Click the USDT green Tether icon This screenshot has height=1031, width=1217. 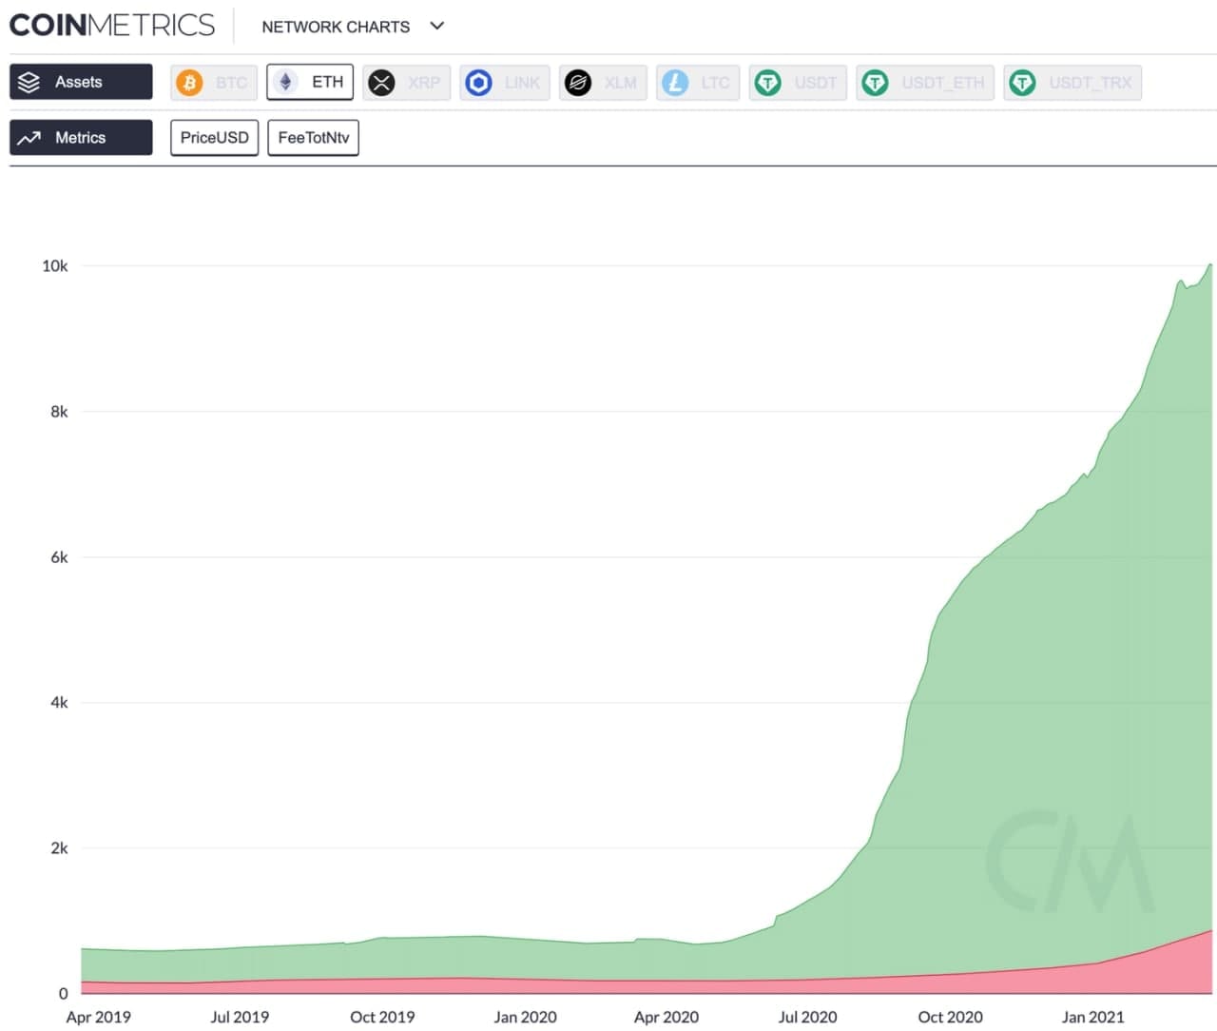(x=767, y=83)
